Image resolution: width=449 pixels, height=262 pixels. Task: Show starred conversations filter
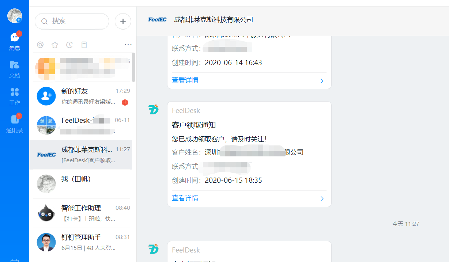pos(55,45)
